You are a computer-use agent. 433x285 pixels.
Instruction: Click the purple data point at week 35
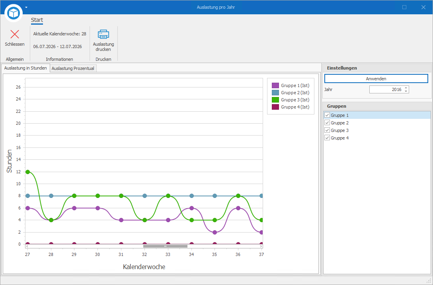(215, 232)
